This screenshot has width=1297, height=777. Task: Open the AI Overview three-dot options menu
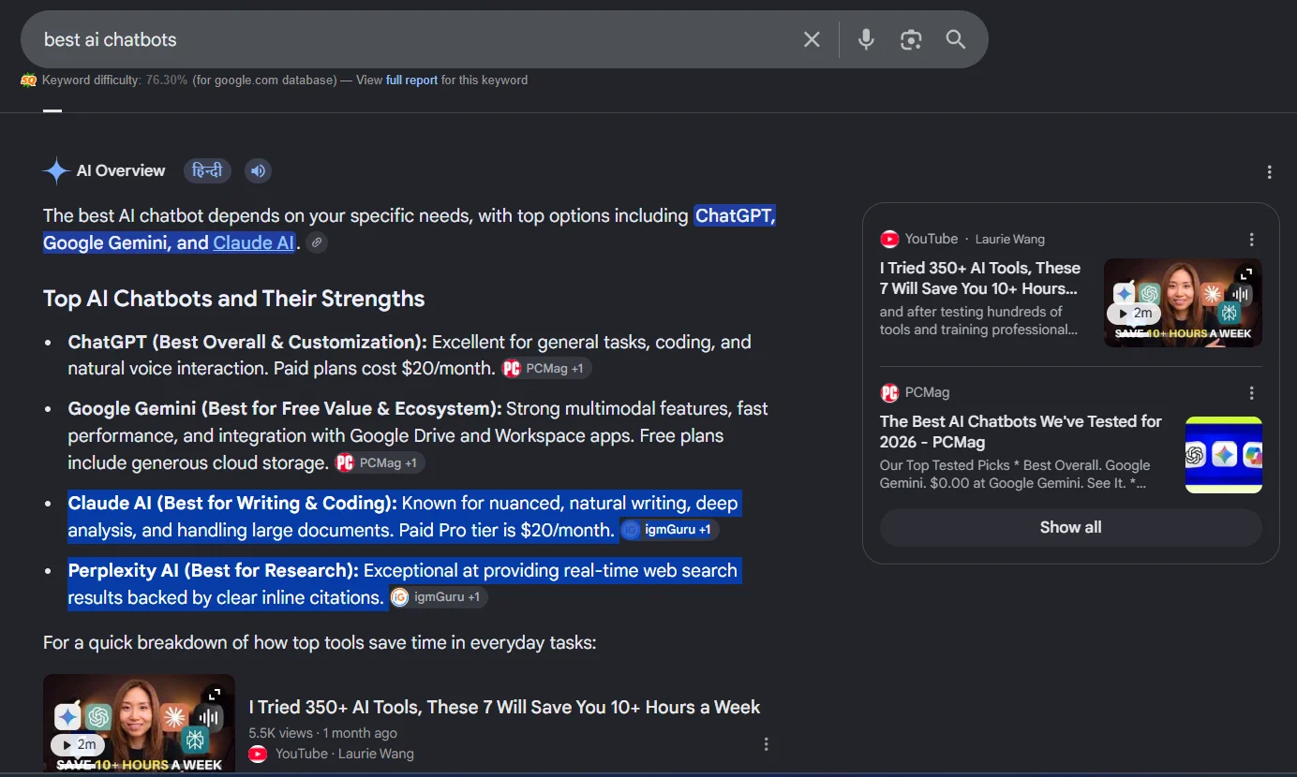[1269, 172]
